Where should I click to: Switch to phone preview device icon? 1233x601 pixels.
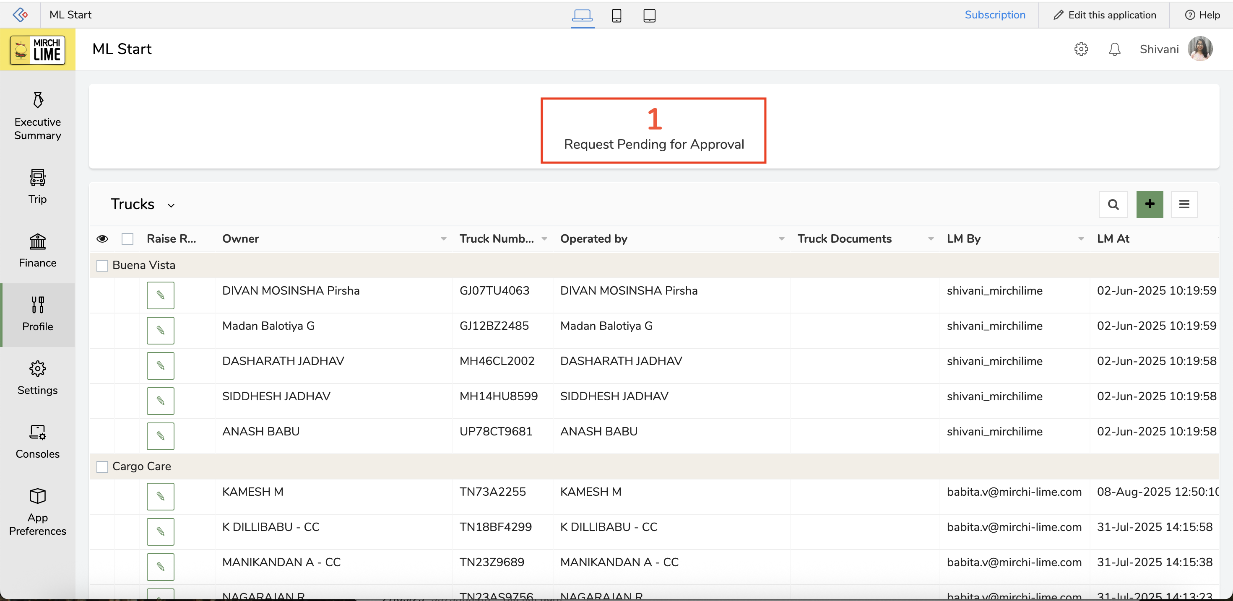[616, 16]
